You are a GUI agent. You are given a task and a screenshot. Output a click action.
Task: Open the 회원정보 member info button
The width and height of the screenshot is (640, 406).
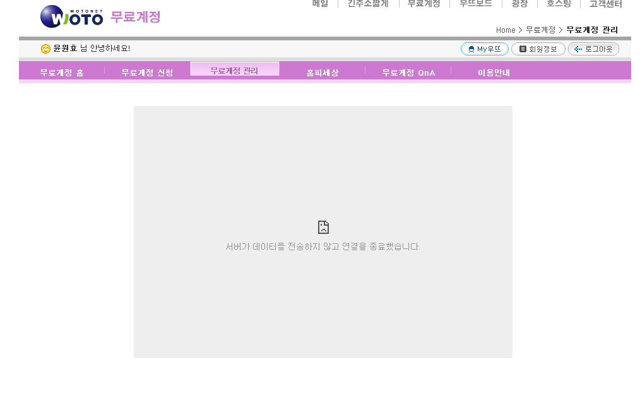(538, 49)
